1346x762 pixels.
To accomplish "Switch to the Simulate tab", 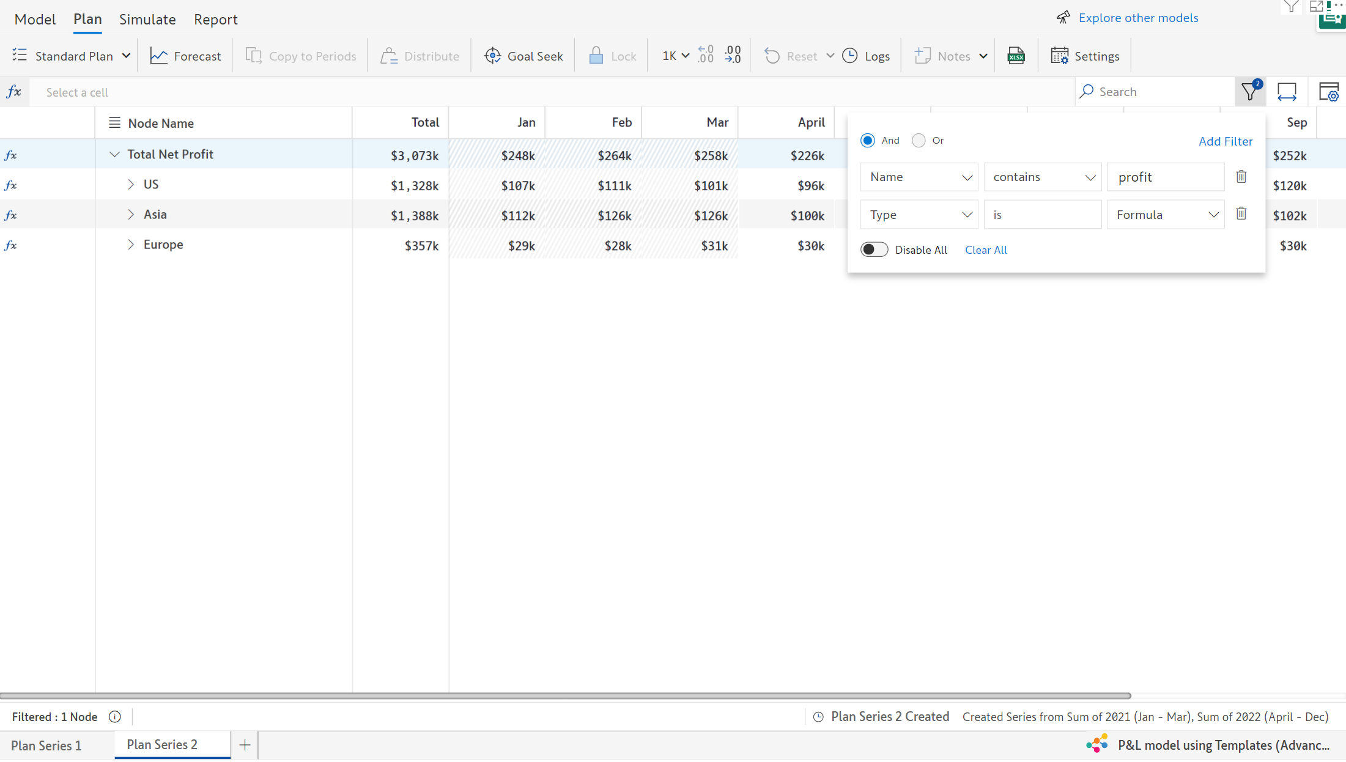I will pyautogui.click(x=147, y=19).
